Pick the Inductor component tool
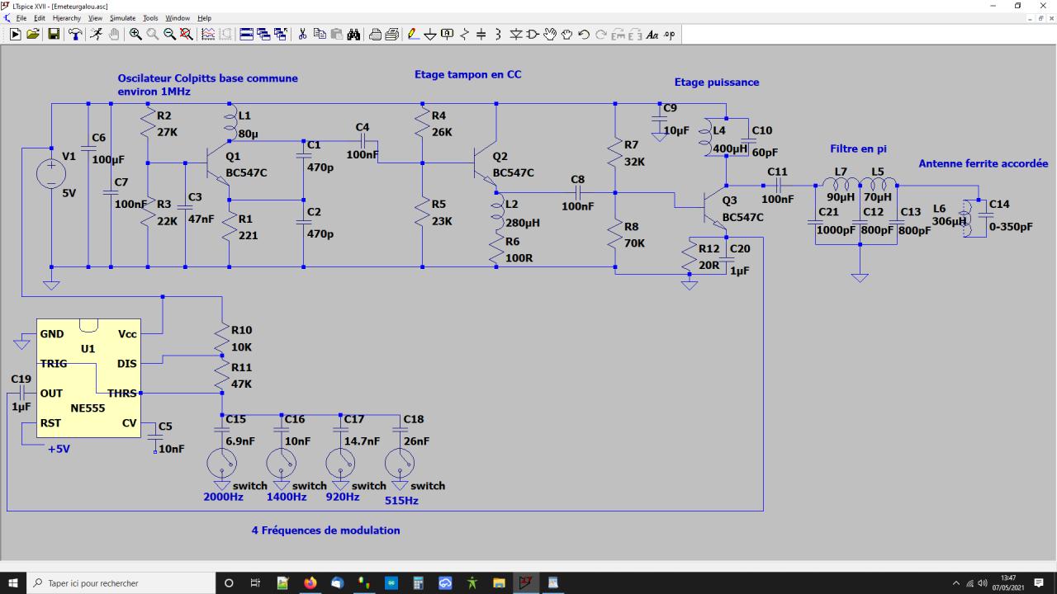The width and height of the screenshot is (1057, 594). pyautogui.click(x=498, y=34)
